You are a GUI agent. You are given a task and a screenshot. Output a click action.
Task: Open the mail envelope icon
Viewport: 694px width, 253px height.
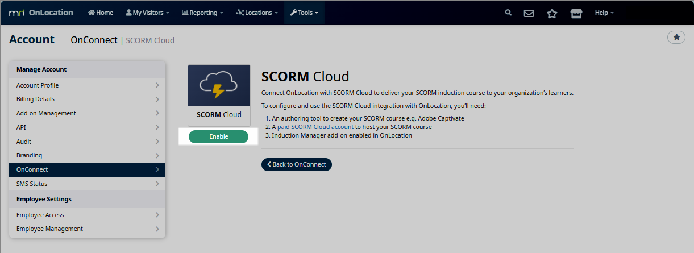529,13
